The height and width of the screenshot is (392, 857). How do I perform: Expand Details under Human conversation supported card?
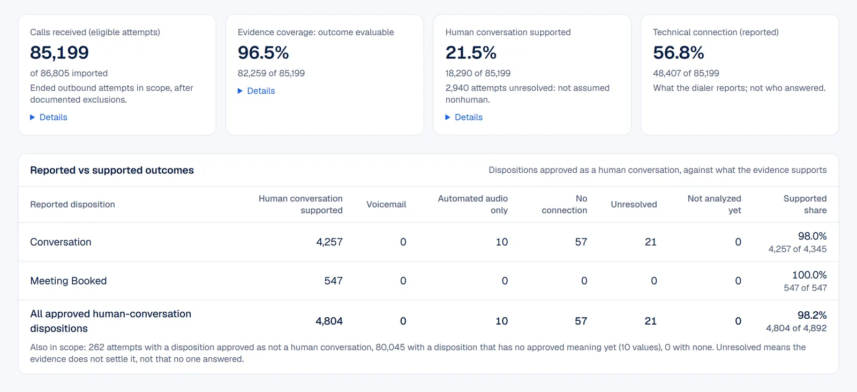coord(464,117)
